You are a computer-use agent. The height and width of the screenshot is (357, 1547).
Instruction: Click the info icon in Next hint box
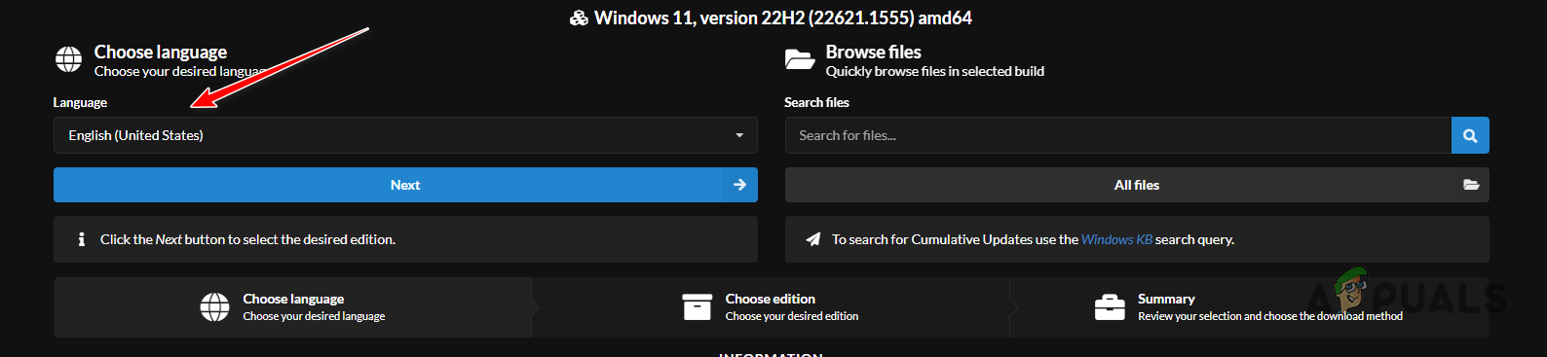point(82,239)
